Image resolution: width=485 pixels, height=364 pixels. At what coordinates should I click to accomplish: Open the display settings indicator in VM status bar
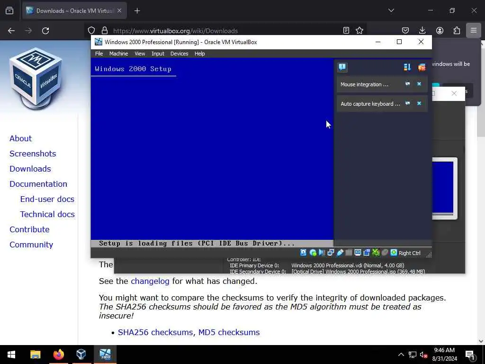pyautogui.click(x=358, y=253)
